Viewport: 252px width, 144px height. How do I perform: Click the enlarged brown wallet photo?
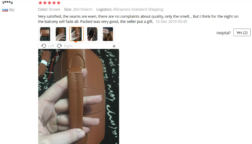tap(79, 97)
